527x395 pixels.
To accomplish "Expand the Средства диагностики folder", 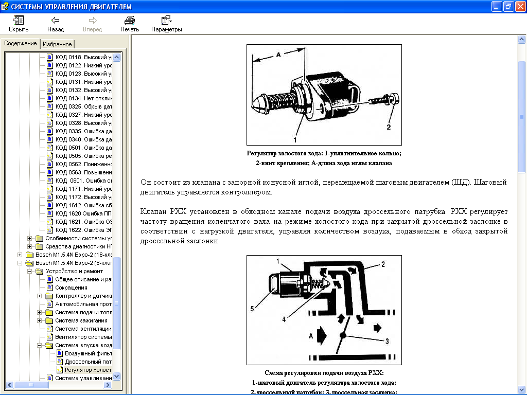I will [29, 246].
